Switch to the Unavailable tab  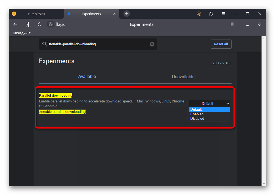pyautogui.click(x=183, y=77)
